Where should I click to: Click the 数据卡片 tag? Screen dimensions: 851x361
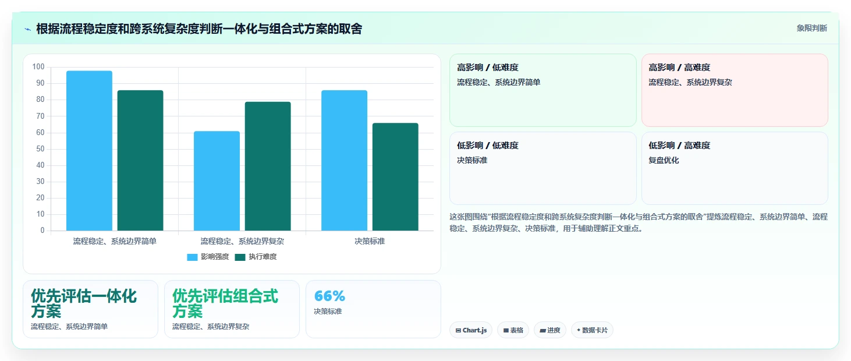pyautogui.click(x=592, y=330)
